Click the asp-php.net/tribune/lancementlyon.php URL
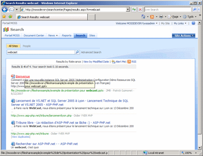 41,116
